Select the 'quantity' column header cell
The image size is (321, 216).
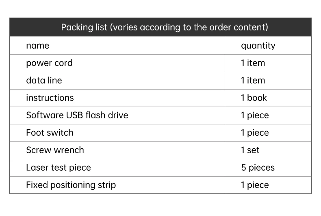point(258,46)
